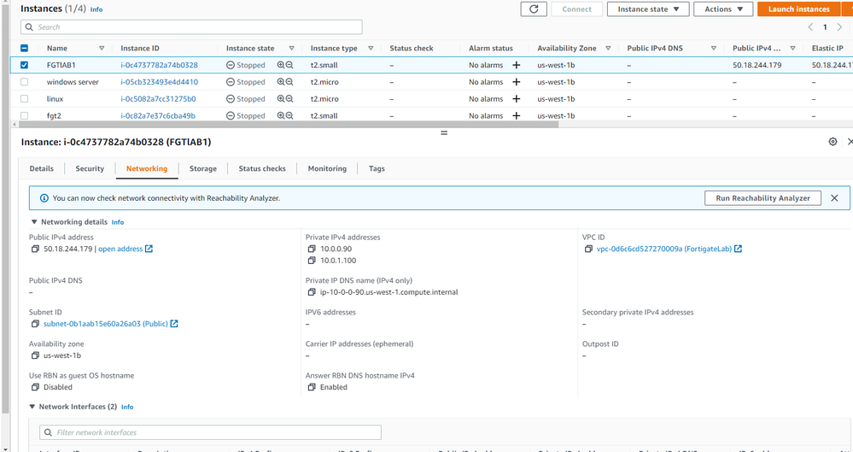Click the instances search field
The image size is (853, 452).
pos(192,27)
